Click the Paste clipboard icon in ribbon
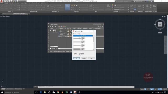The height and width of the screenshot is (94, 168). [147, 6]
